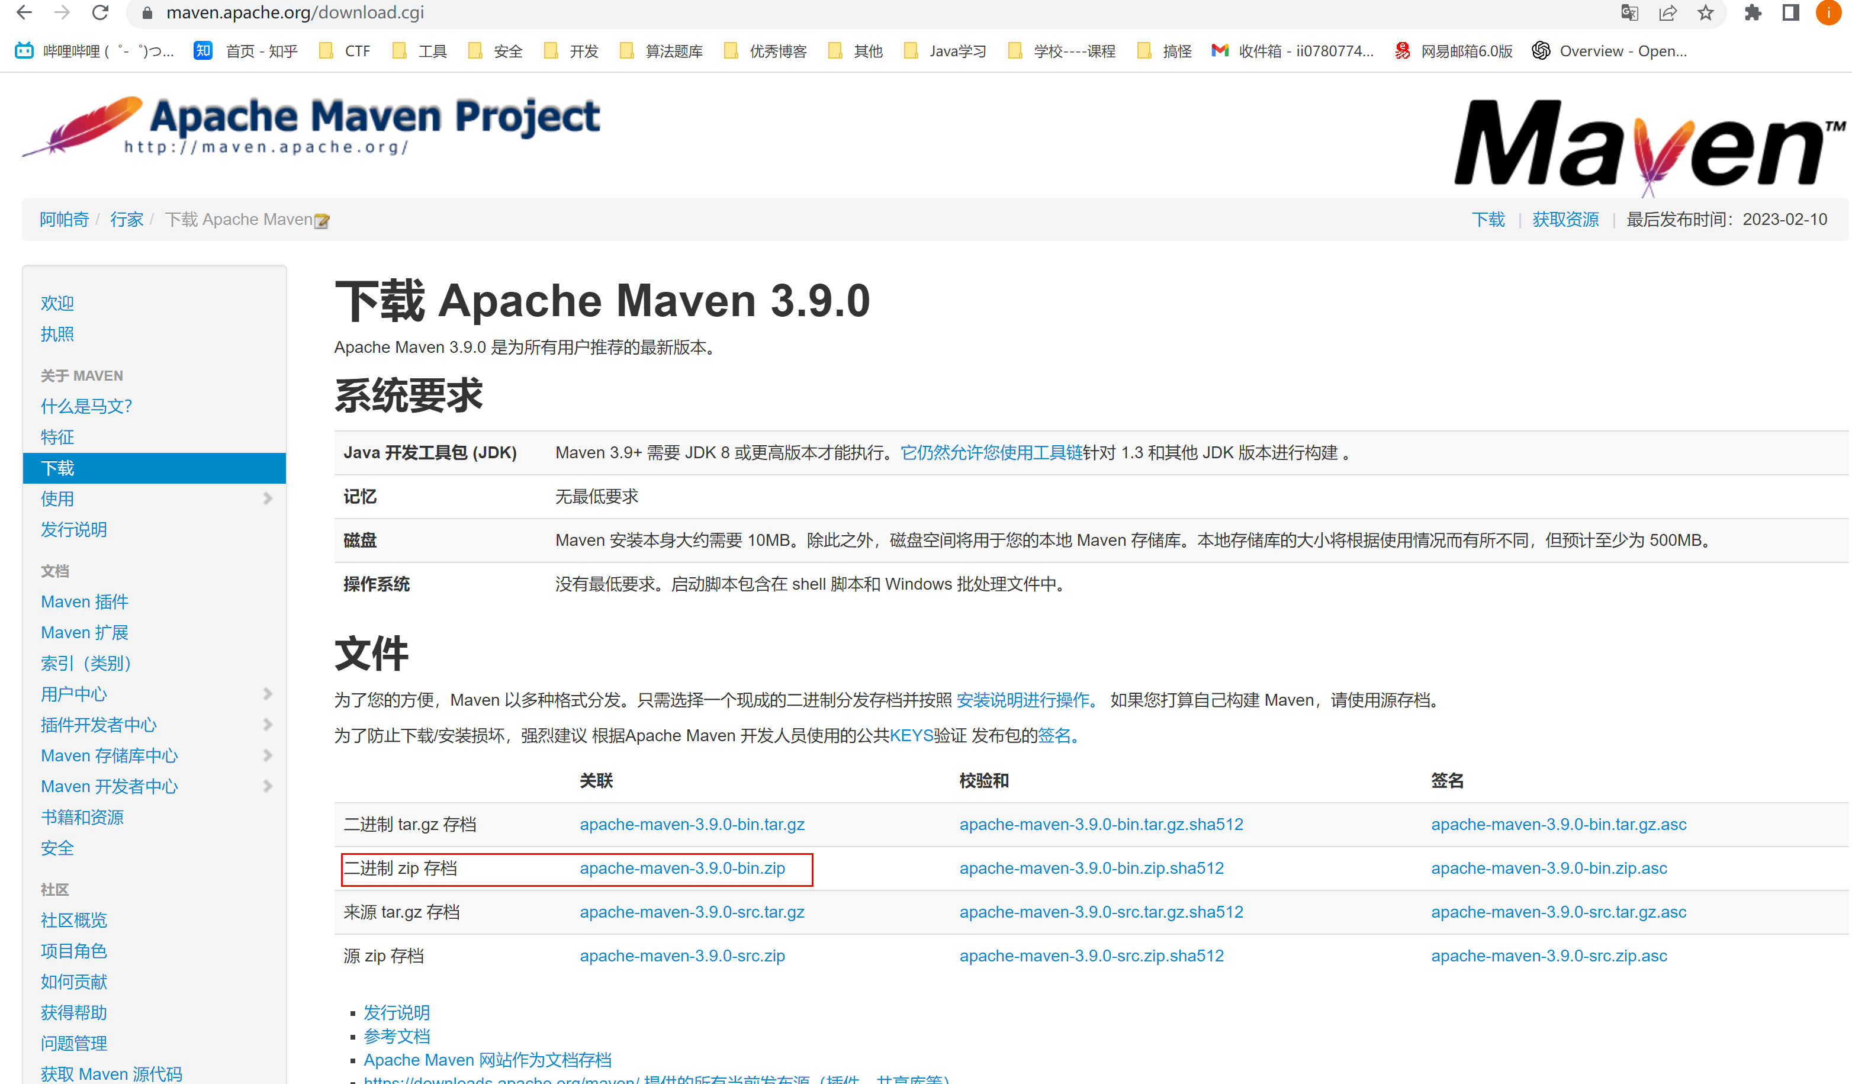Open apache-maven-3.9.0-src.tar.gz.asc signature
The height and width of the screenshot is (1084, 1852).
coord(1558,911)
